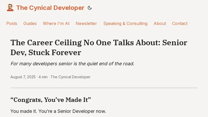
Task: Open Speaking & Consulting in navigation
Action: tap(125, 23)
